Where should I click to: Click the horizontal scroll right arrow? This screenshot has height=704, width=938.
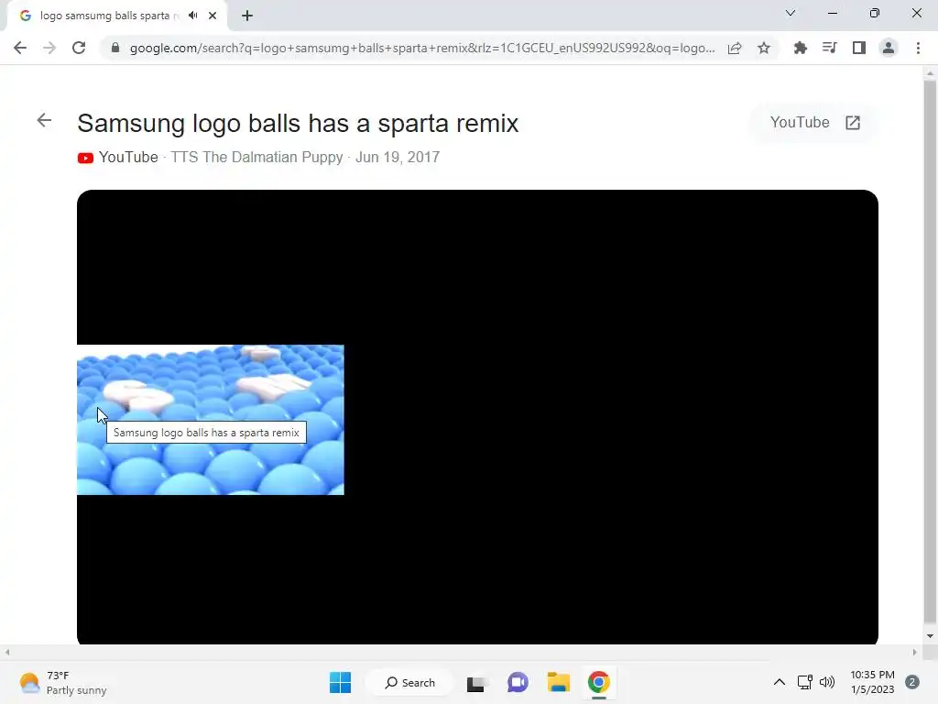(915, 652)
